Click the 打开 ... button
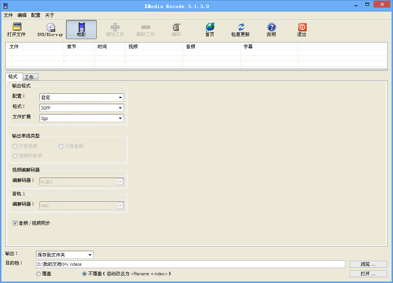 point(368,274)
